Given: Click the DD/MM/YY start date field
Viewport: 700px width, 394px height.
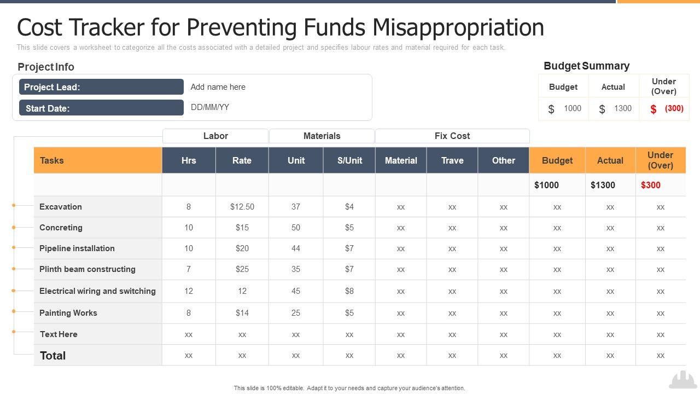Looking at the screenshot, I should 210,107.
